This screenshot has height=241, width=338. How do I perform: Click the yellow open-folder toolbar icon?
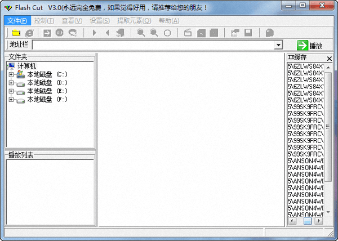coord(16,33)
